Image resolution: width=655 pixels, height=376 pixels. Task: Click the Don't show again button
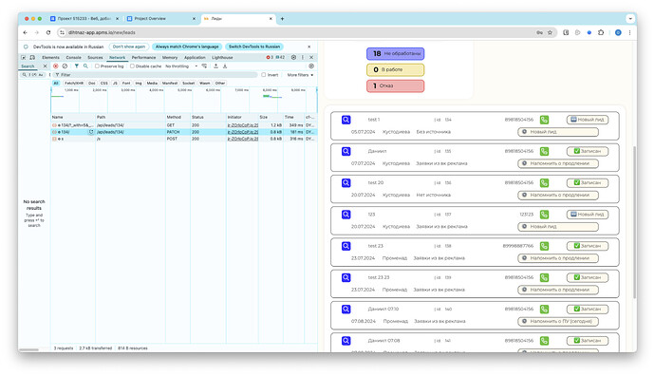129,47
